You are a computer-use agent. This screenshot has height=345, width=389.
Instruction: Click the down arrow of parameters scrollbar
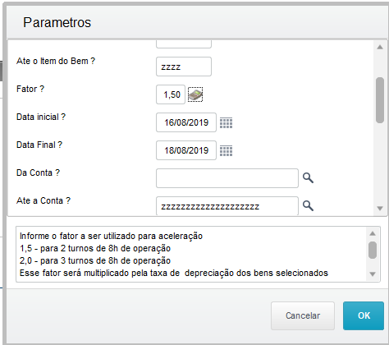coord(380,209)
